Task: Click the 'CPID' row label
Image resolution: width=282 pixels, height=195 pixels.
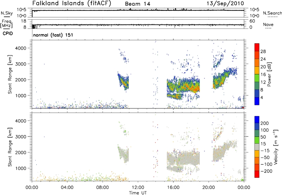Action: (x=8, y=33)
